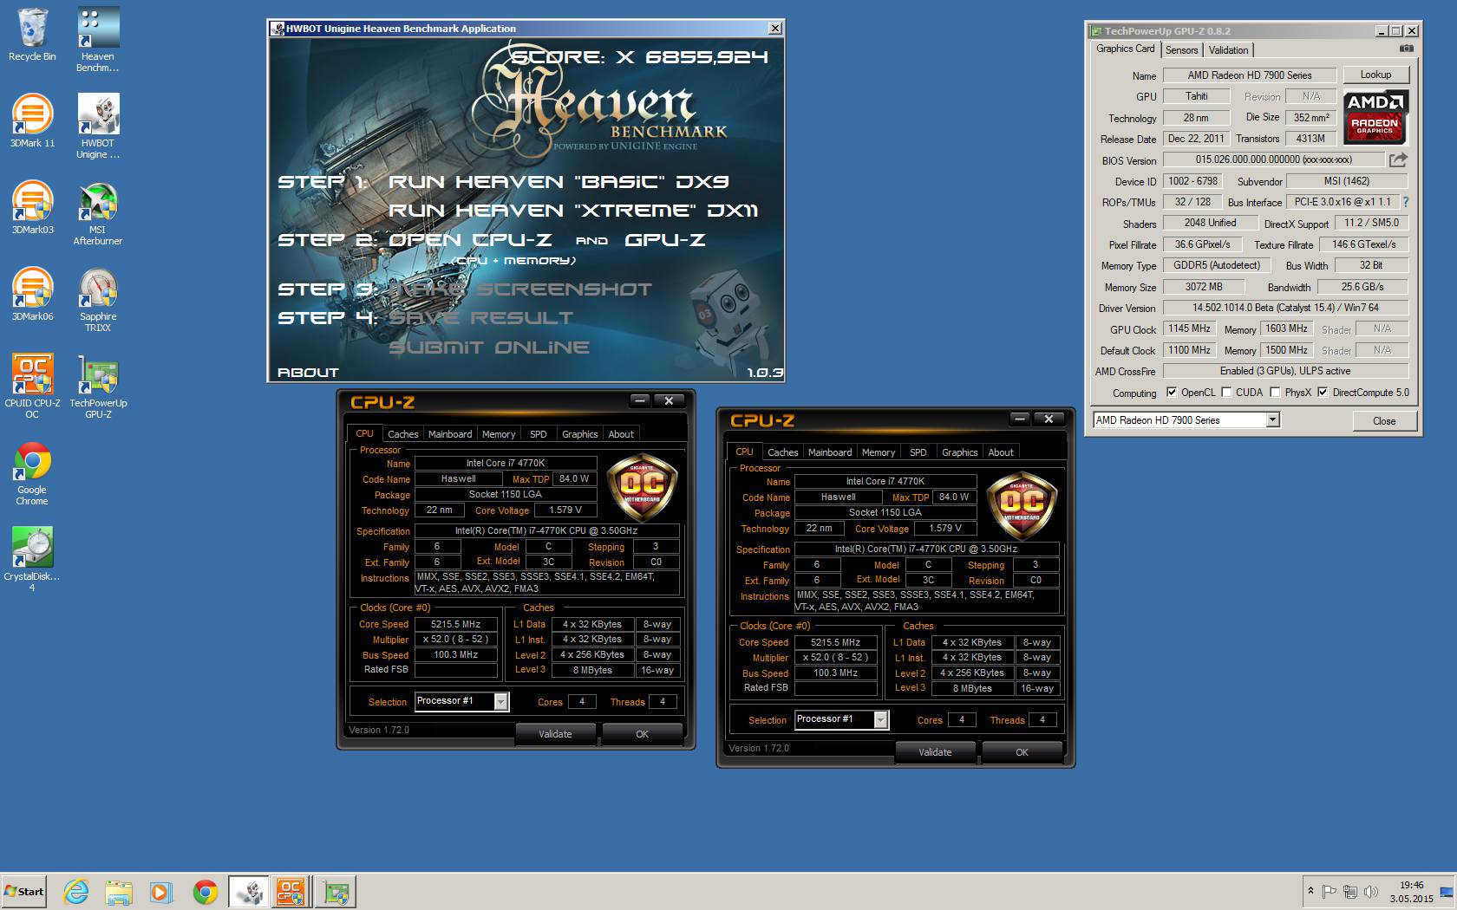Toggle the DirectCompute 5.0 checkbox
This screenshot has height=910, width=1457.
(1323, 393)
